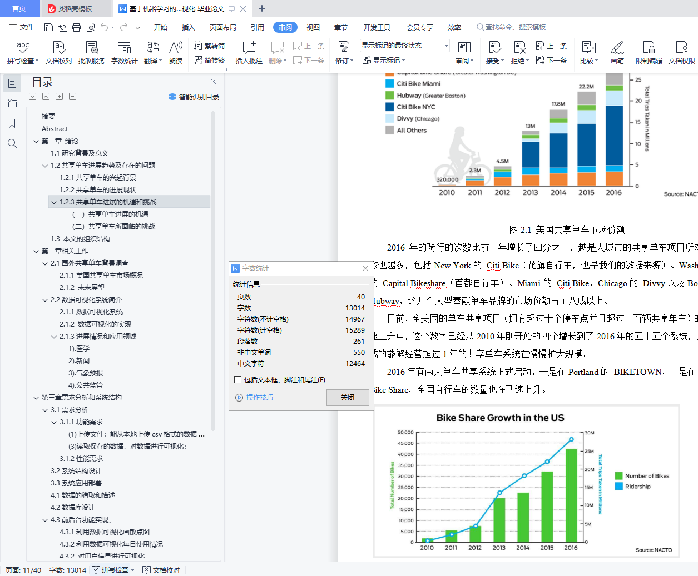The image size is (698, 576).
Task: Open the 开始 ribbon tab
Action: tap(161, 27)
